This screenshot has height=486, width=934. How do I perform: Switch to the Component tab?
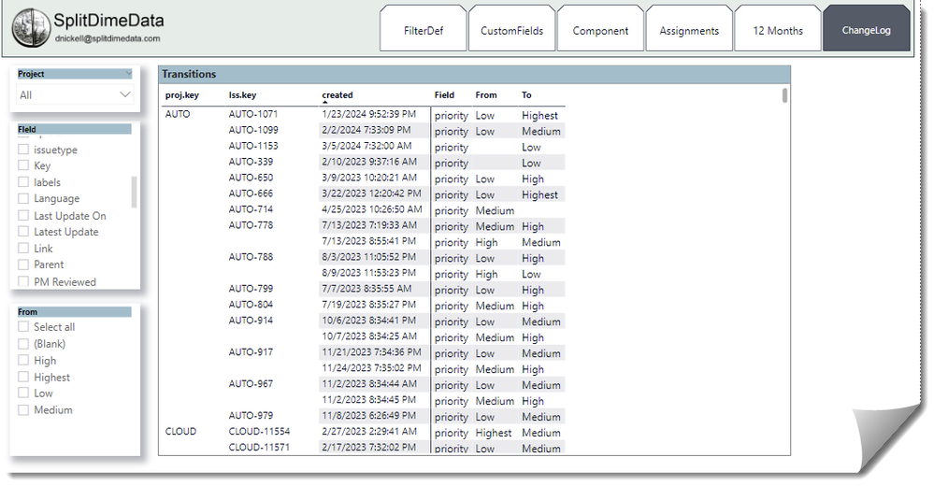click(600, 30)
